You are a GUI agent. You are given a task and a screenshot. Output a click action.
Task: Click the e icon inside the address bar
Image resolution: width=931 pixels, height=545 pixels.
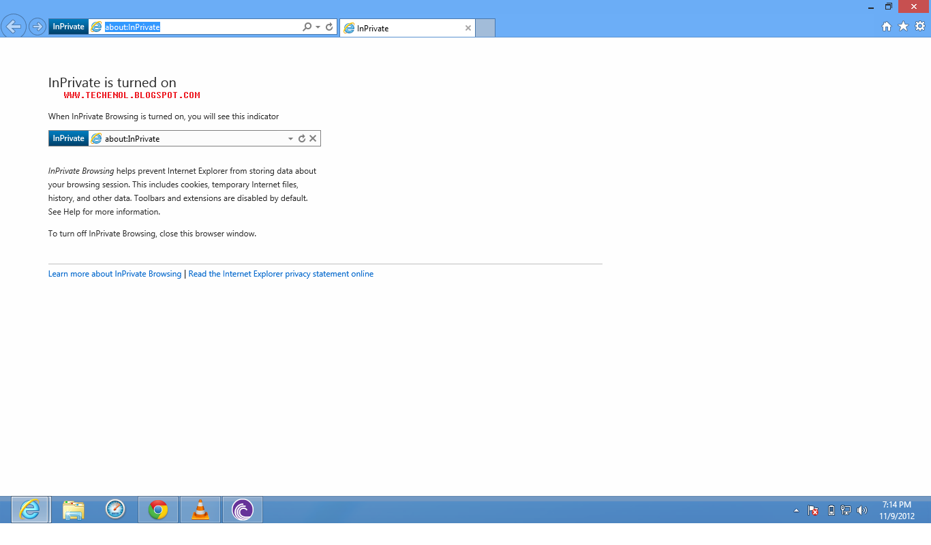pyautogui.click(x=97, y=27)
